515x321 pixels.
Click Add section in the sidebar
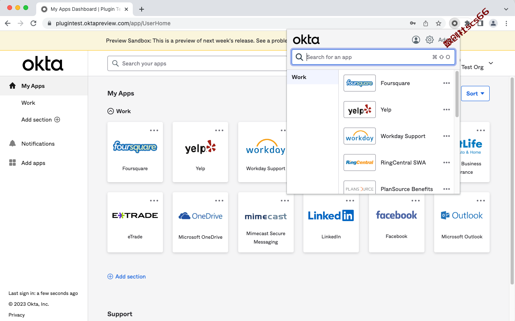tap(41, 120)
